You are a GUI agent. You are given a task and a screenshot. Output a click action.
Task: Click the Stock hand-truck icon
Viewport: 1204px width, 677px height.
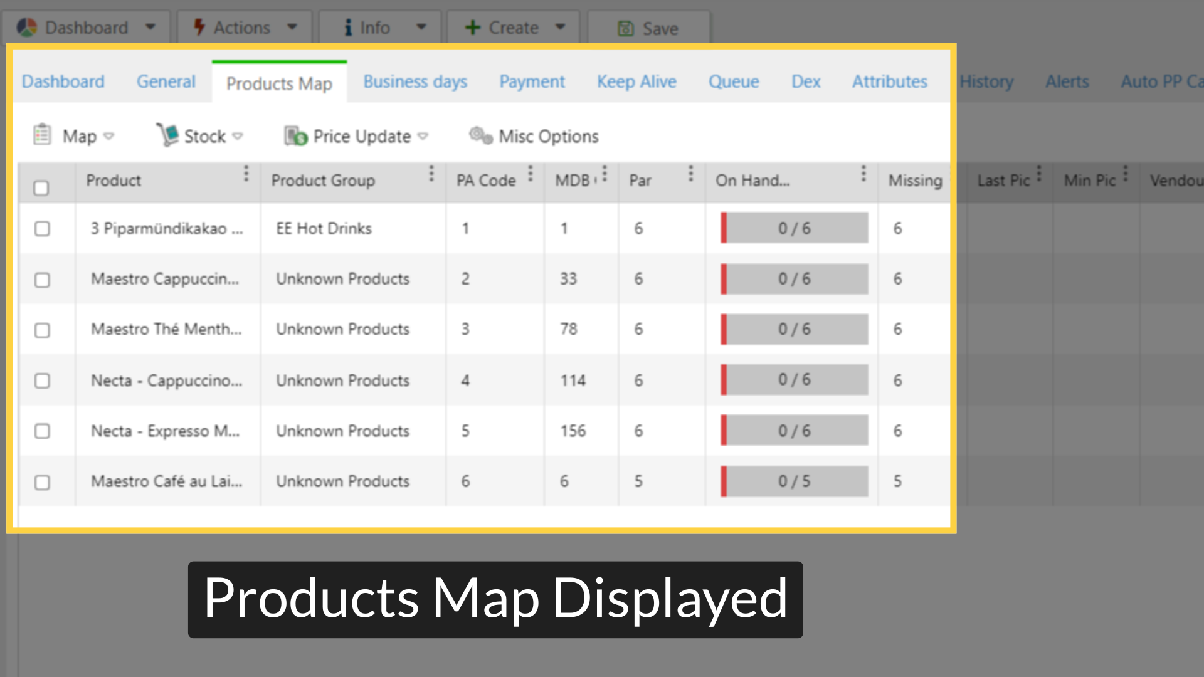click(x=168, y=134)
